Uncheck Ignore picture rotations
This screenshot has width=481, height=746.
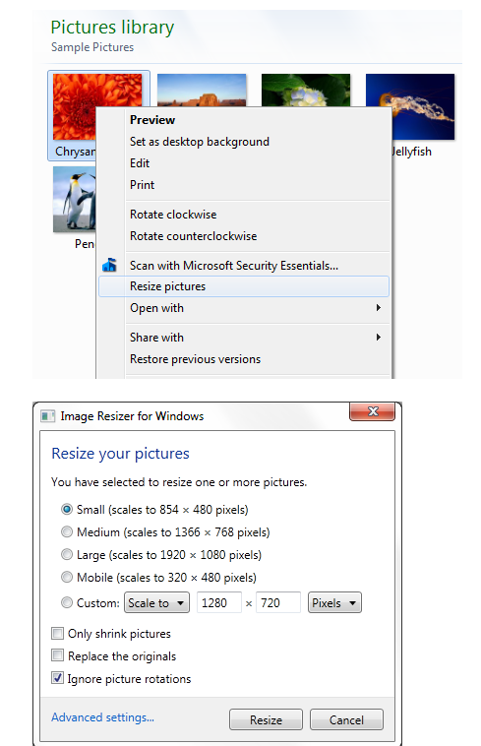57,678
